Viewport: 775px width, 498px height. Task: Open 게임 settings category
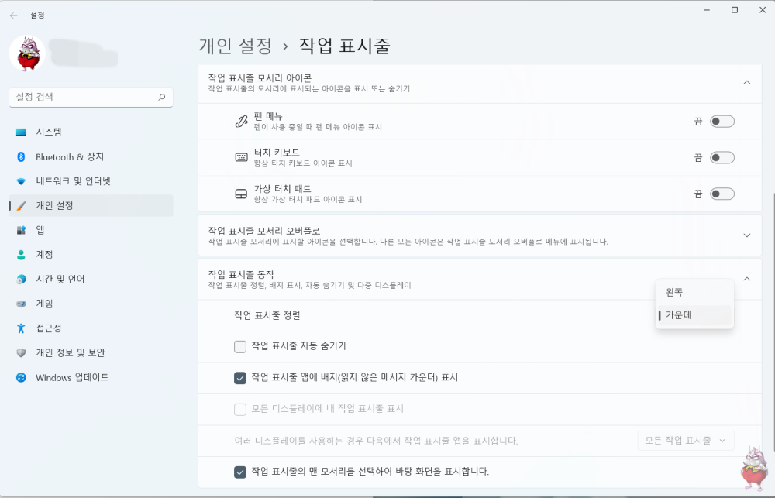tap(91, 304)
